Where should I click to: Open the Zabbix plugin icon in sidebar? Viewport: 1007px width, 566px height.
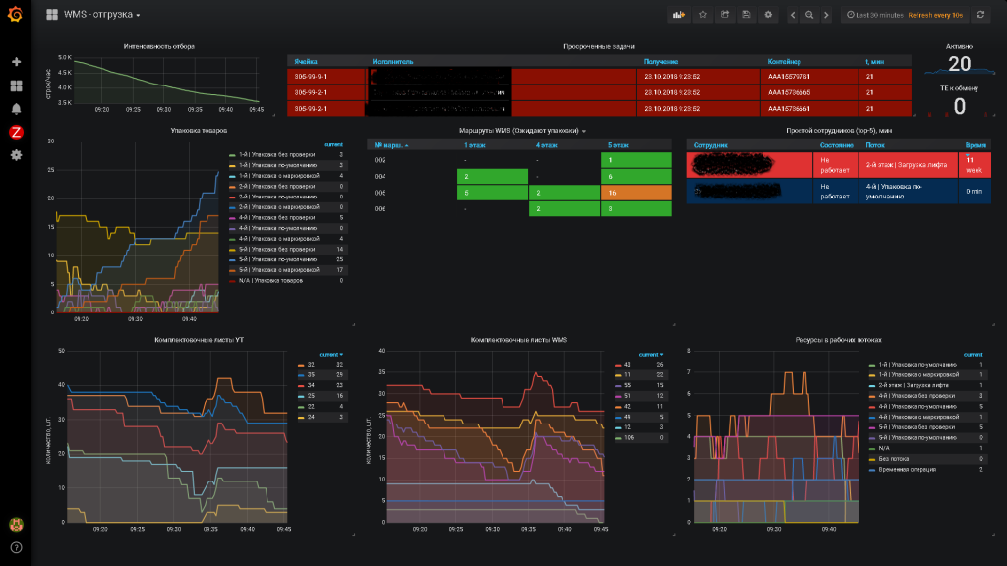(16, 132)
